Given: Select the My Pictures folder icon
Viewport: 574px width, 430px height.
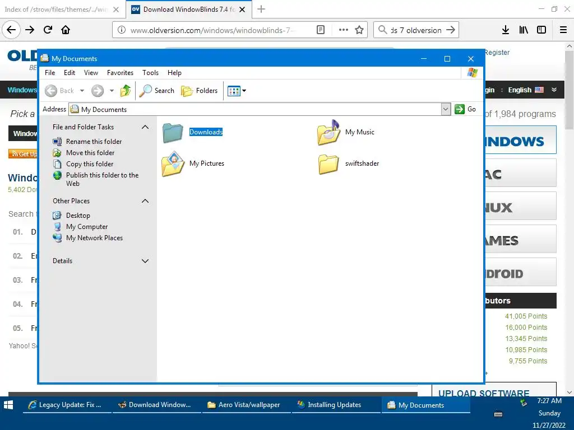Looking at the screenshot, I should [x=173, y=164].
